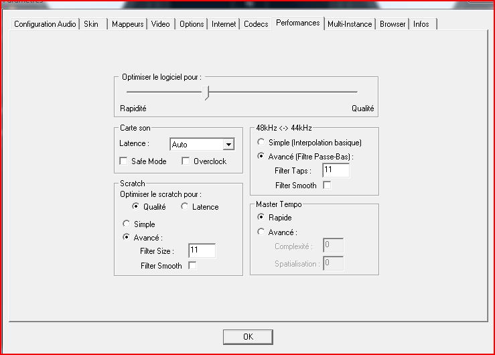
Task: Select Rapide Master Tempo option
Action: point(261,217)
